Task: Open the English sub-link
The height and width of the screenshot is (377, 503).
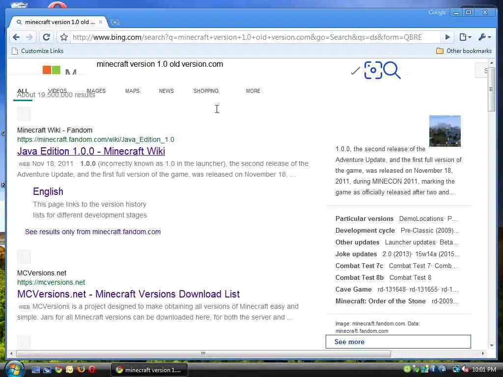Action: coord(48,191)
